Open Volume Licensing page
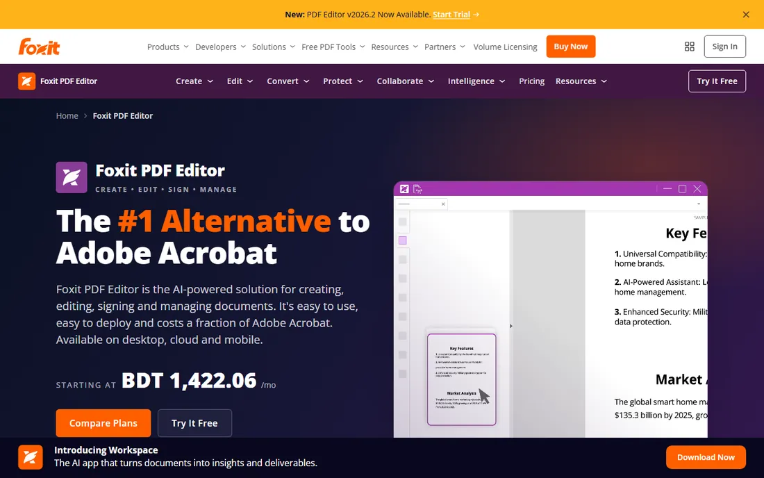The image size is (764, 478). (505, 47)
